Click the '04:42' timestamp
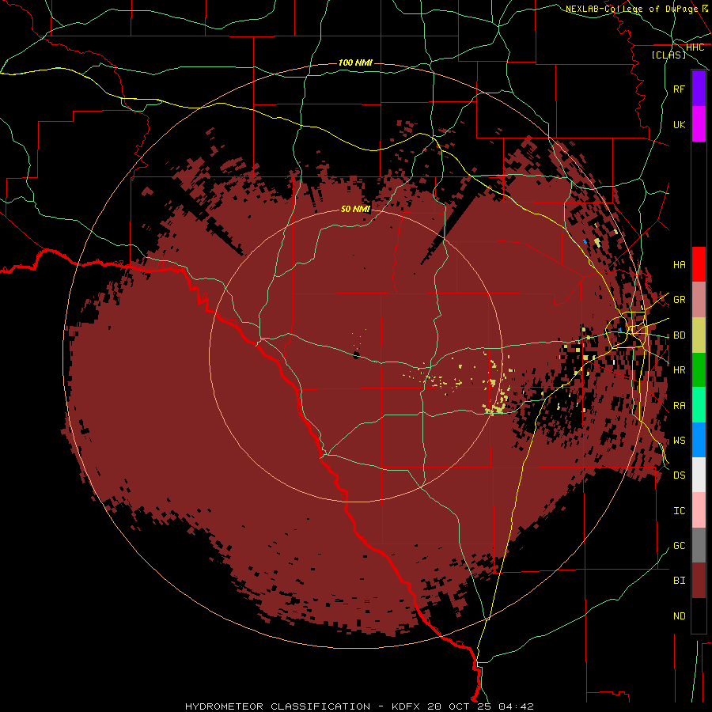This screenshot has height=712, width=712. [517, 706]
